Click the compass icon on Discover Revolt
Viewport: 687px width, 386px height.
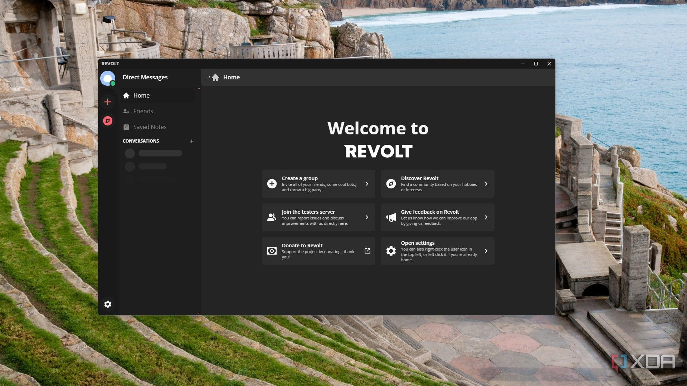(391, 184)
